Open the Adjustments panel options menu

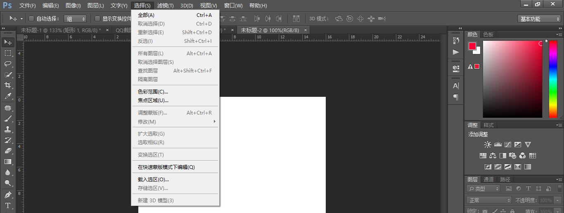(559, 125)
